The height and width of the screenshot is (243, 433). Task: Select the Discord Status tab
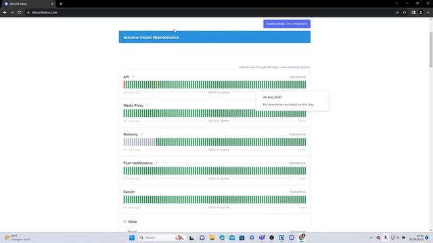tap(28, 4)
